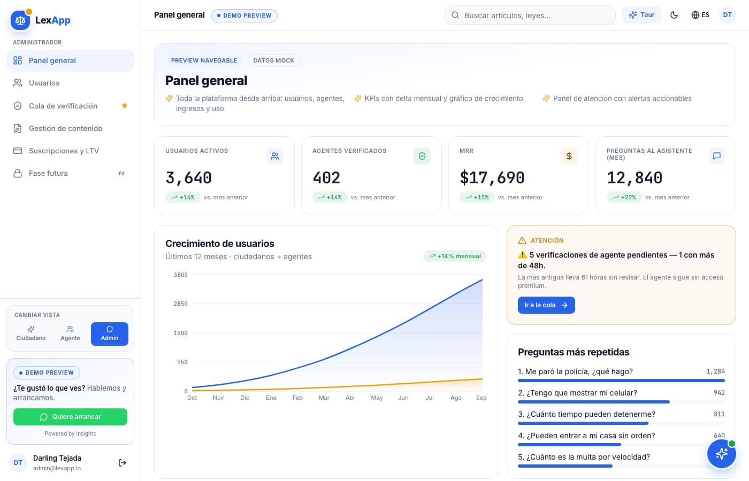Click the '1. Me paró la policía' progress bar

(x=621, y=381)
